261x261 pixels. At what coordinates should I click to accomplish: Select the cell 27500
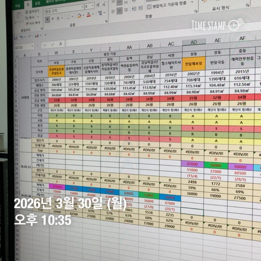[240, 198]
